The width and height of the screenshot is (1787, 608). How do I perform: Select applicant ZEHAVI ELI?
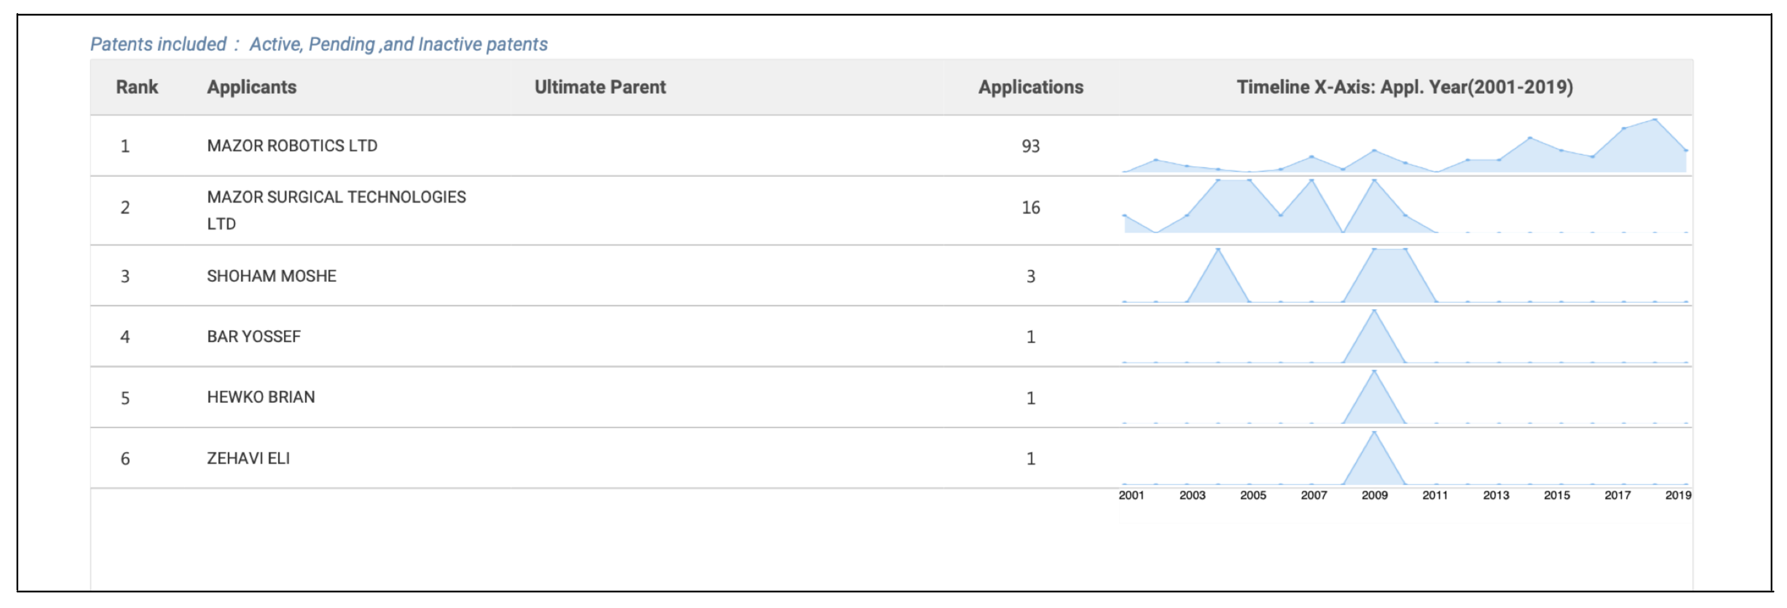pyautogui.click(x=248, y=458)
